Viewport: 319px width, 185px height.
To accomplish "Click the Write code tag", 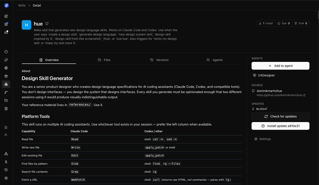I will 75,148.
